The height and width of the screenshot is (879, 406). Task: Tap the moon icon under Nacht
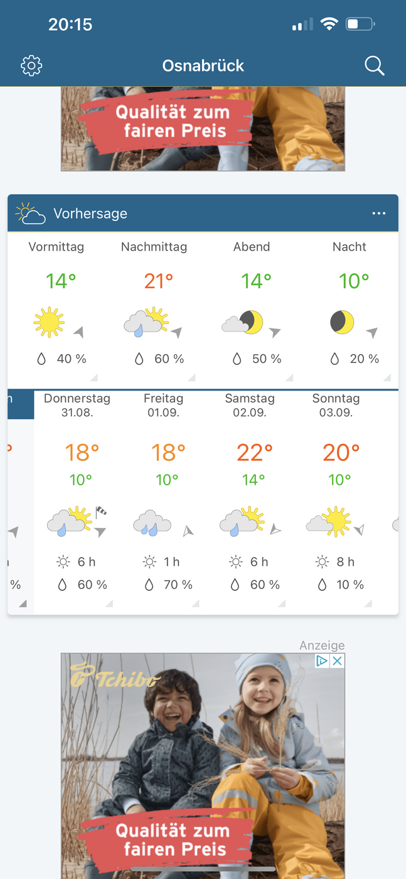342,323
